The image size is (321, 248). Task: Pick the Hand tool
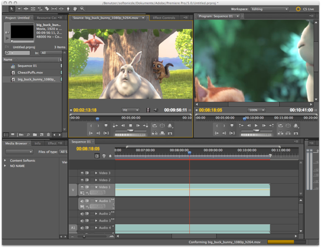pyautogui.click(x=75, y=9)
